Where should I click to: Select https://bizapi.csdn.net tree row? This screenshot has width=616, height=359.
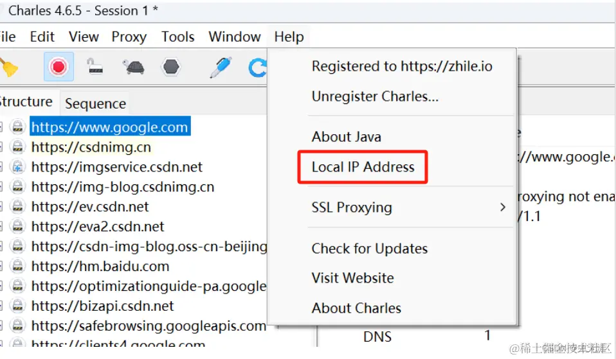[102, 306]
